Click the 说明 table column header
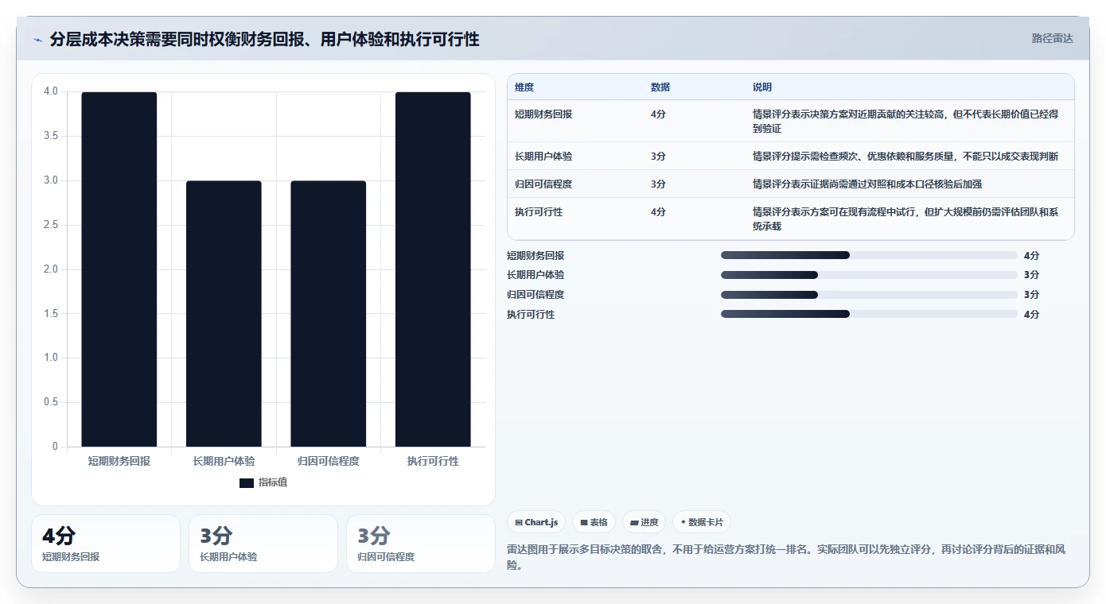The image size is (1106, 604). 762,87
